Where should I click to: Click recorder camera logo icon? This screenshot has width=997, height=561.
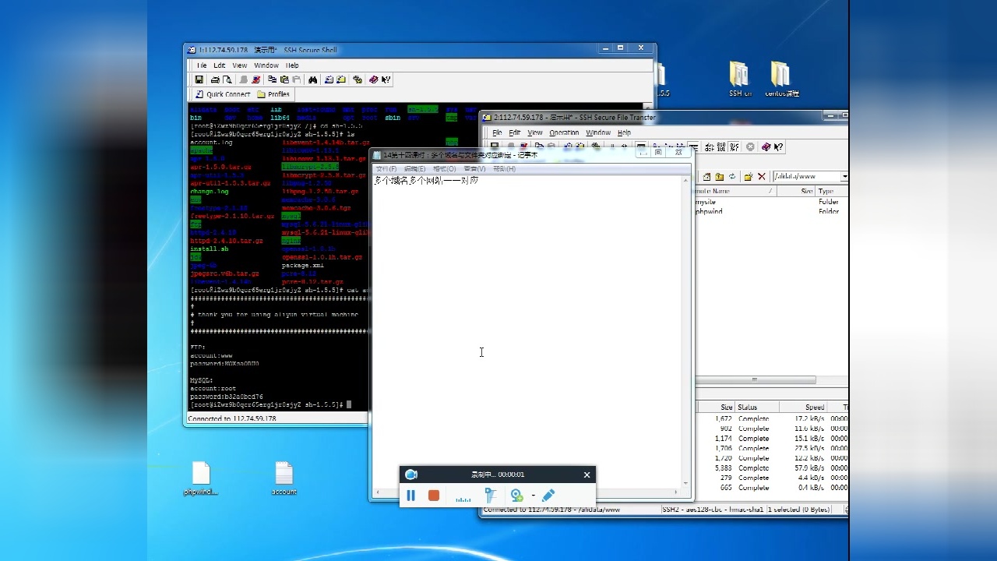coord(411,475)
